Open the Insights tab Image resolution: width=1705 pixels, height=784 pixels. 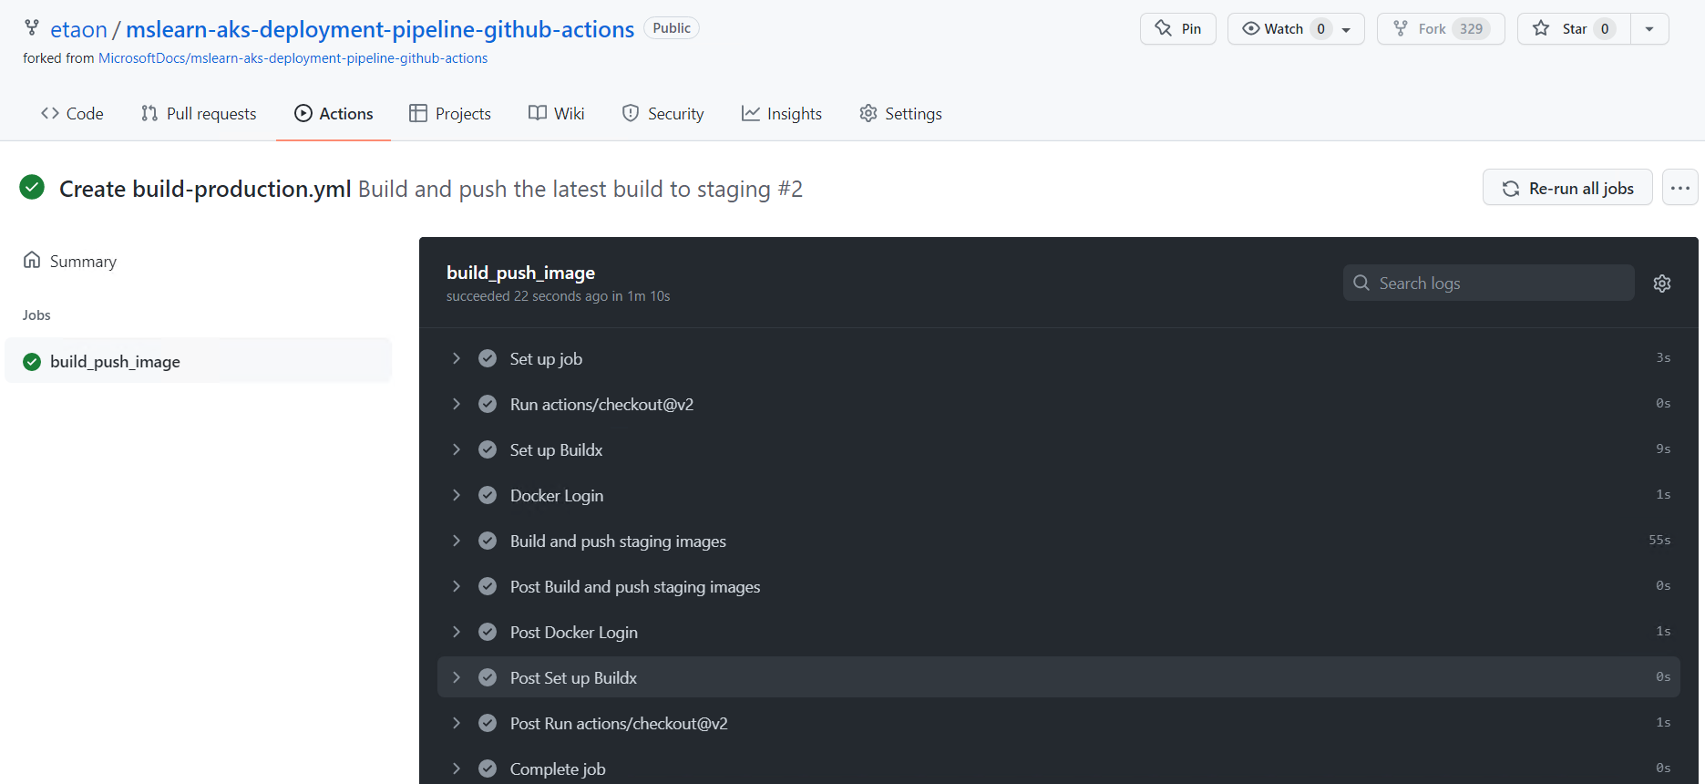pyautogui.click(x=782, y=114)
